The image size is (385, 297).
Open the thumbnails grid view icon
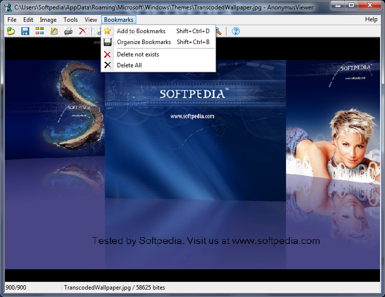point(40,31)
